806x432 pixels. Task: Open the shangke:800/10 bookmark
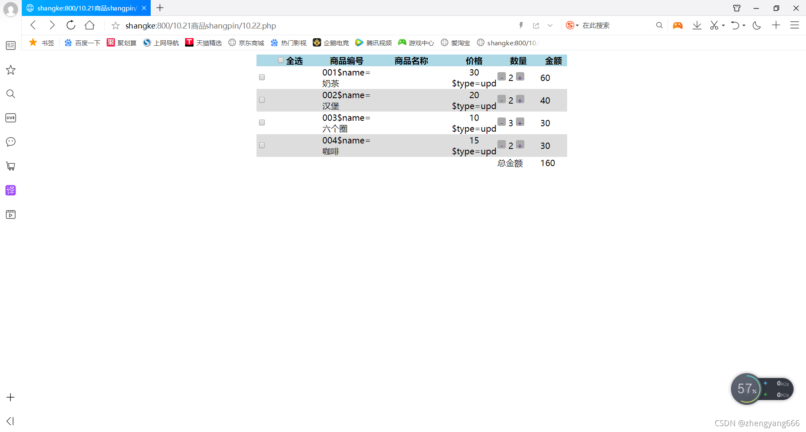pos(508,43)
